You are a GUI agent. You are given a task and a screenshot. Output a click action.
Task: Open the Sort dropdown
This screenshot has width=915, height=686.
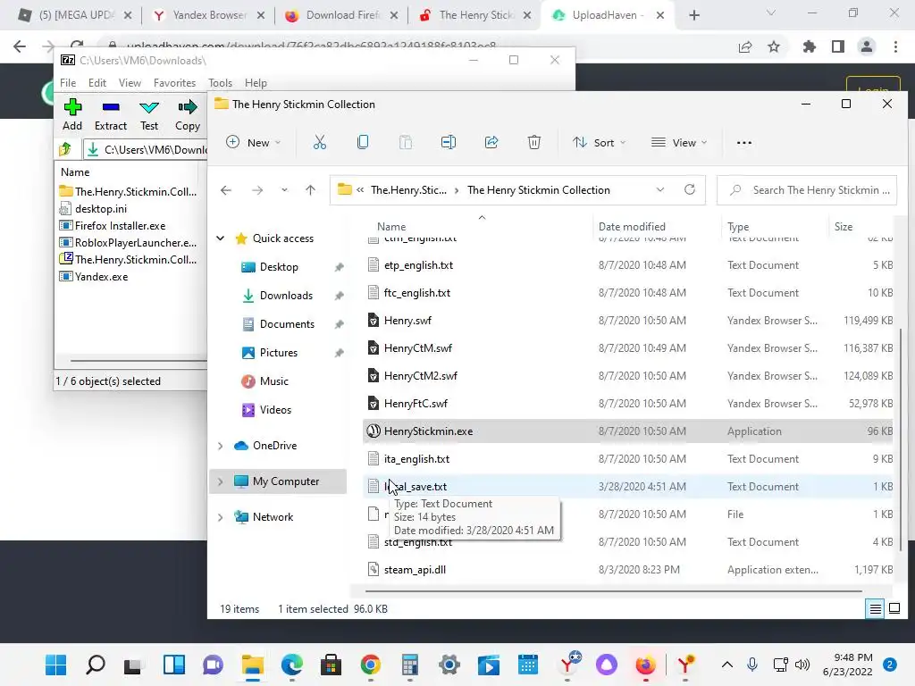pyautogui.click(x=599, y=142)
